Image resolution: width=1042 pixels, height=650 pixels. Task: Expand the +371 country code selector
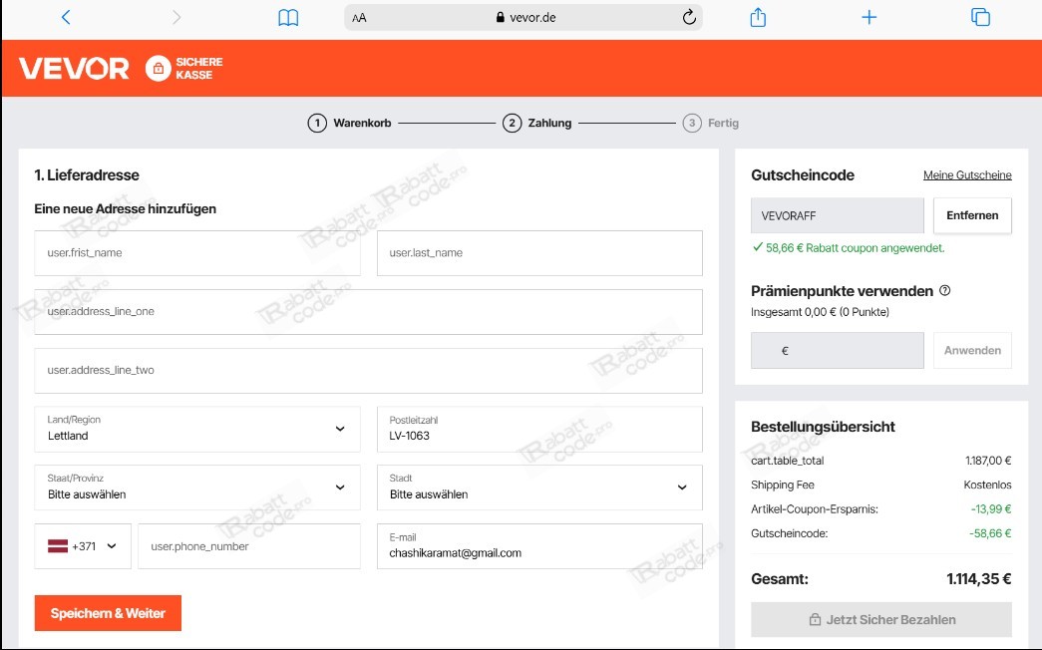pos(83,546)
